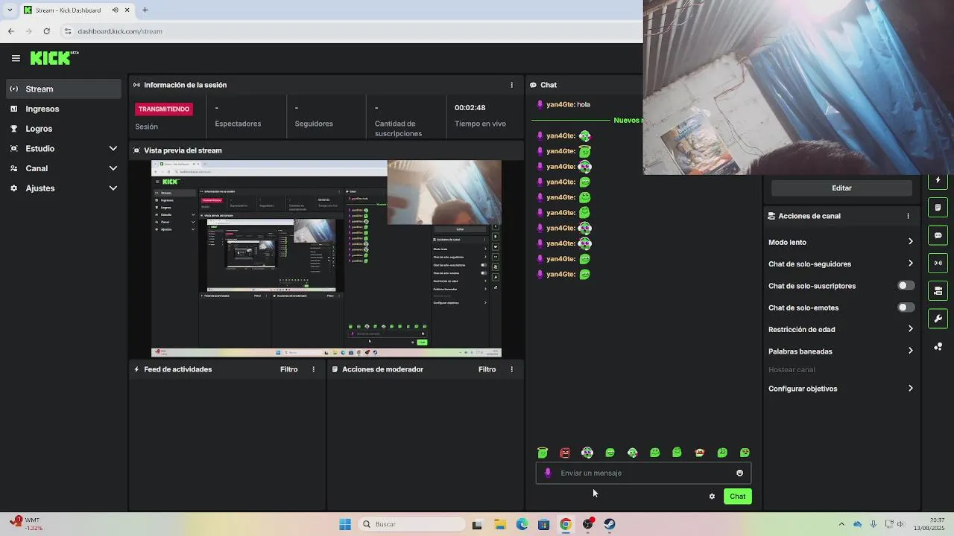954x536 pixels.
Task: Open the feed de actividades three-dot menu
Action: pyautogui.click(x=313, y=369)
